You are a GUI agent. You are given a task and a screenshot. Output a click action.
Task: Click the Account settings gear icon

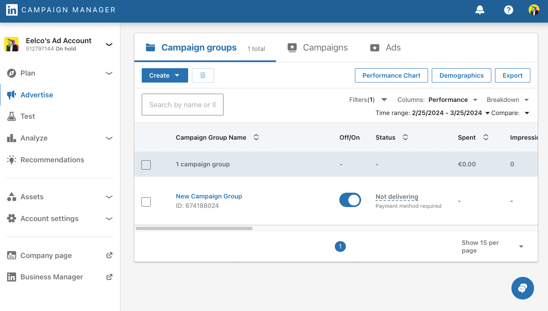coord(12,219)
